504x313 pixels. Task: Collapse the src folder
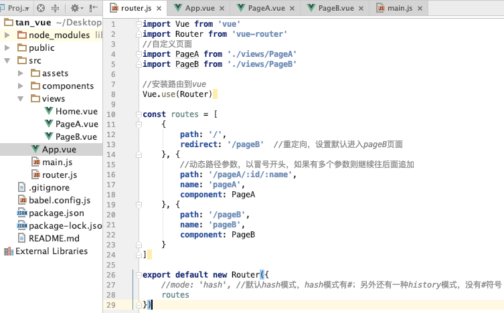tap(7, 61)
